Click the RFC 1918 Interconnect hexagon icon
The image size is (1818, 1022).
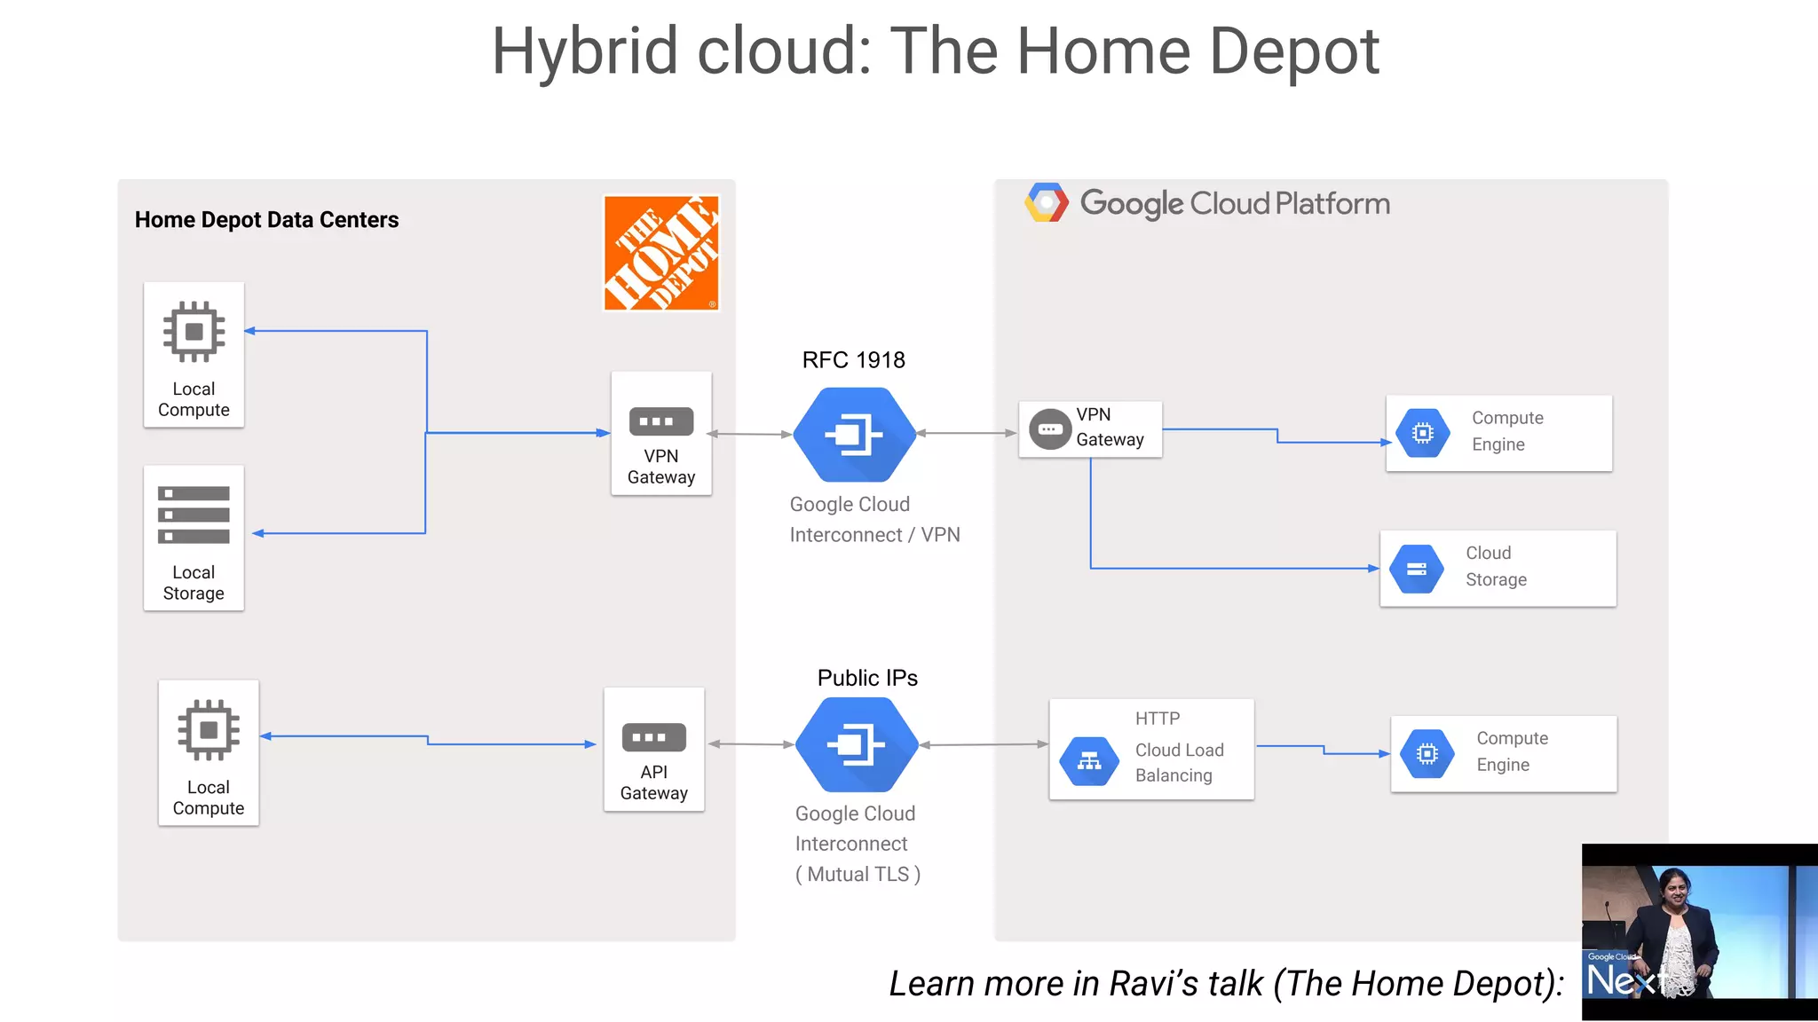point(854,434)
